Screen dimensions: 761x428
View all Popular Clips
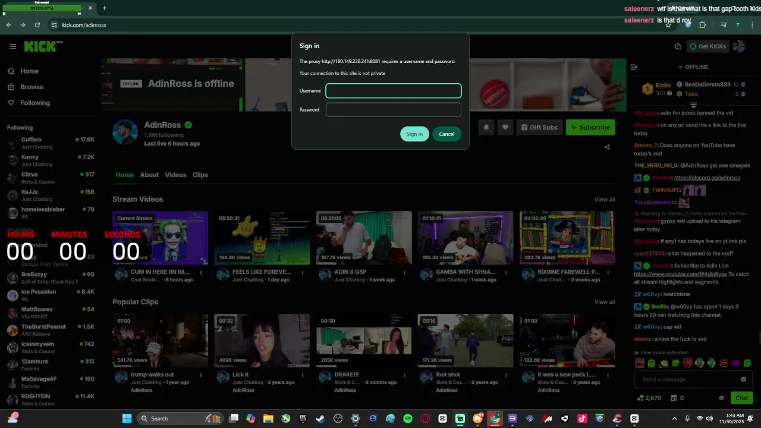tap(604, 302)
